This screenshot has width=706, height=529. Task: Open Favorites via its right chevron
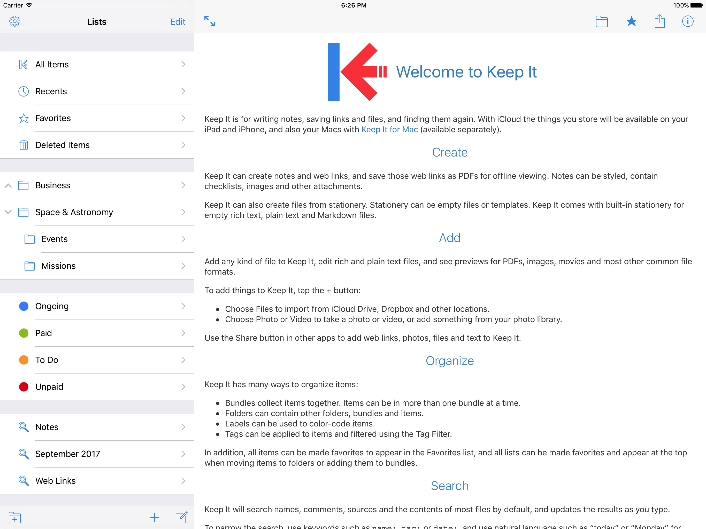click(183, 118)
